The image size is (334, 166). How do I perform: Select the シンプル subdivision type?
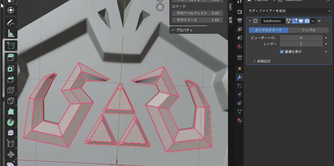point(309,30)
